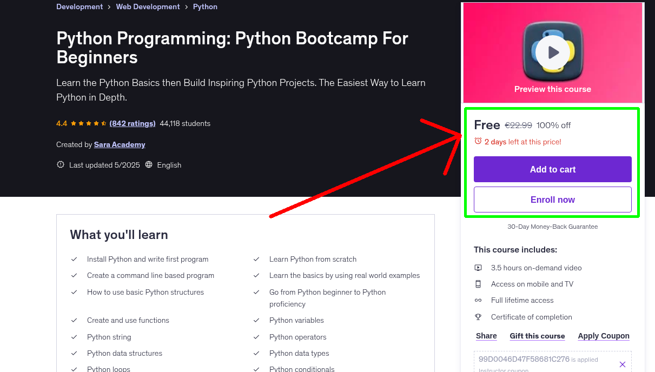The width and height of the screenshot is (655, 372).
Task: Click the infinity icon for lifetime access
Action: pos(478,300)
